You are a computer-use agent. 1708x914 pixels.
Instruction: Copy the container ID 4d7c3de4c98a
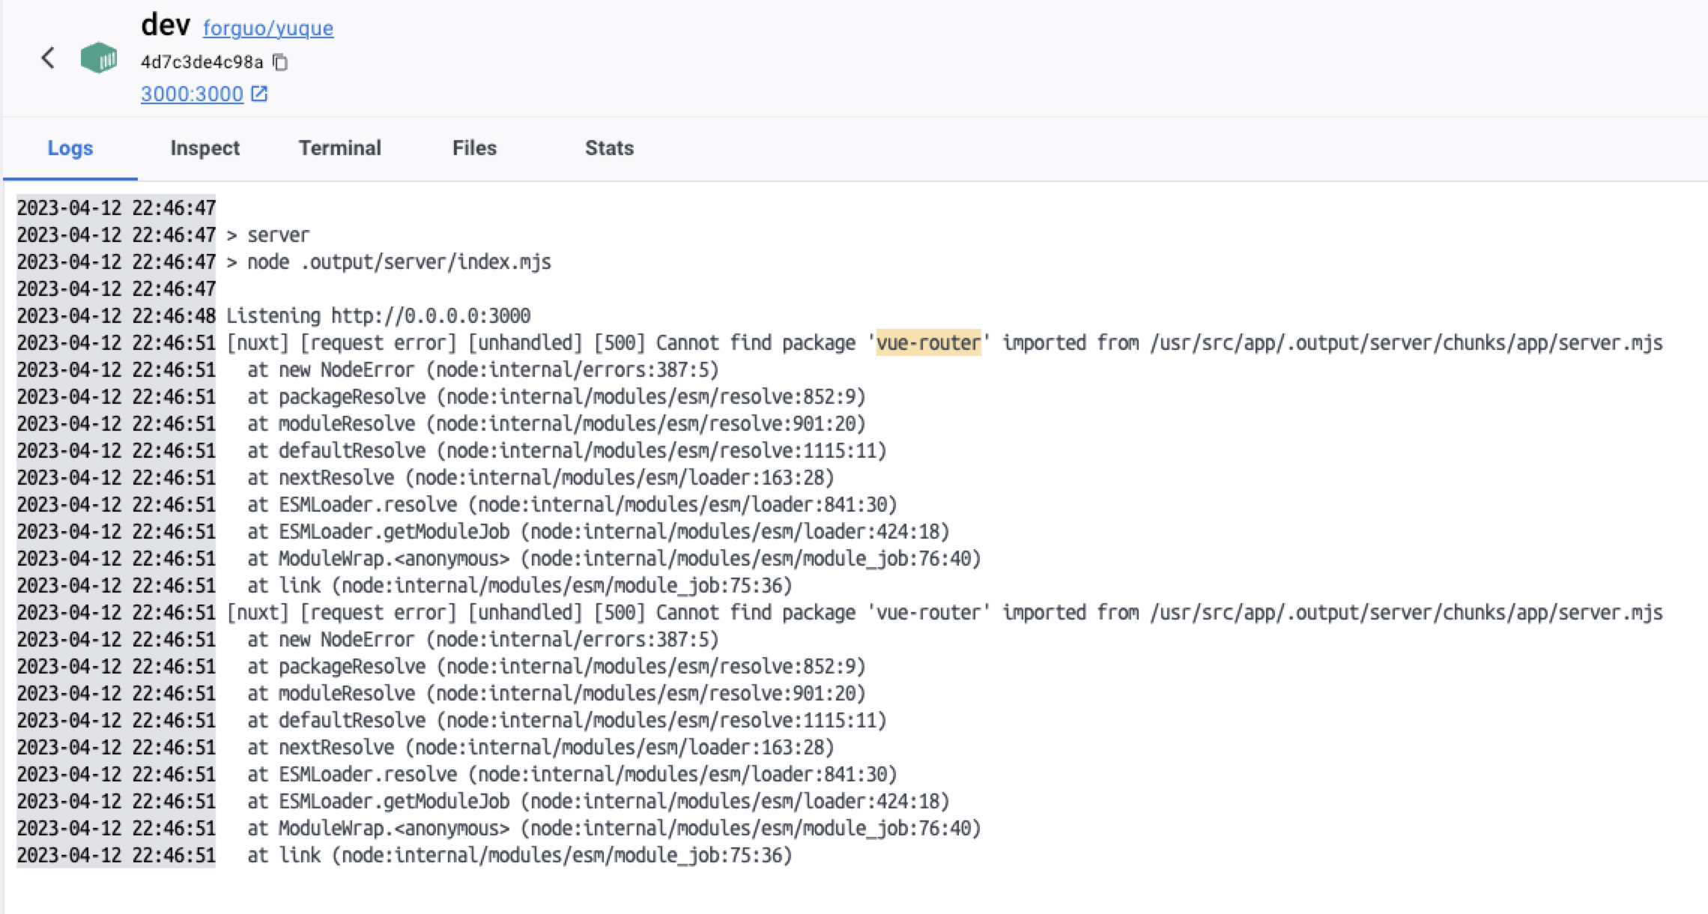[x=280, y=62]
